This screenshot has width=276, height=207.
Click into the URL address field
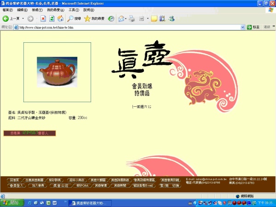129,27
